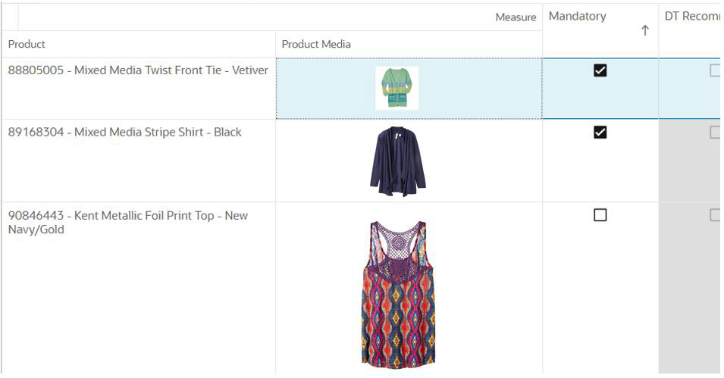Uncheck Mandatory for Mixed Media Stripe Shirt

coord(600,133)
